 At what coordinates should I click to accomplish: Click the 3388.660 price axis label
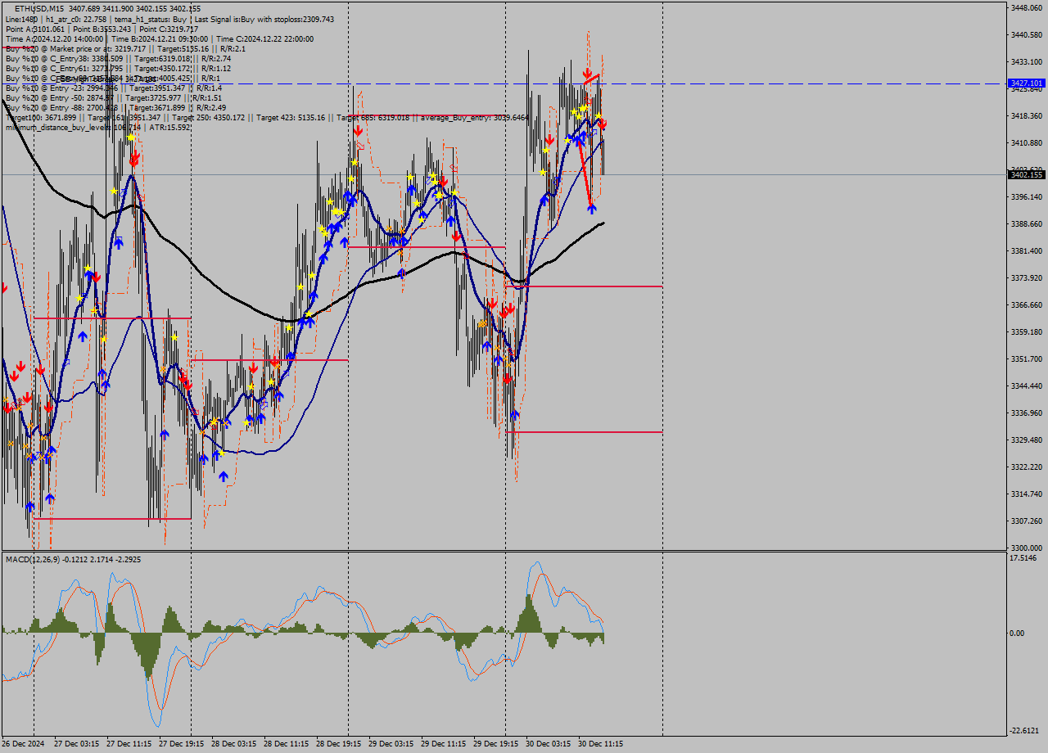coord(1026,223)
